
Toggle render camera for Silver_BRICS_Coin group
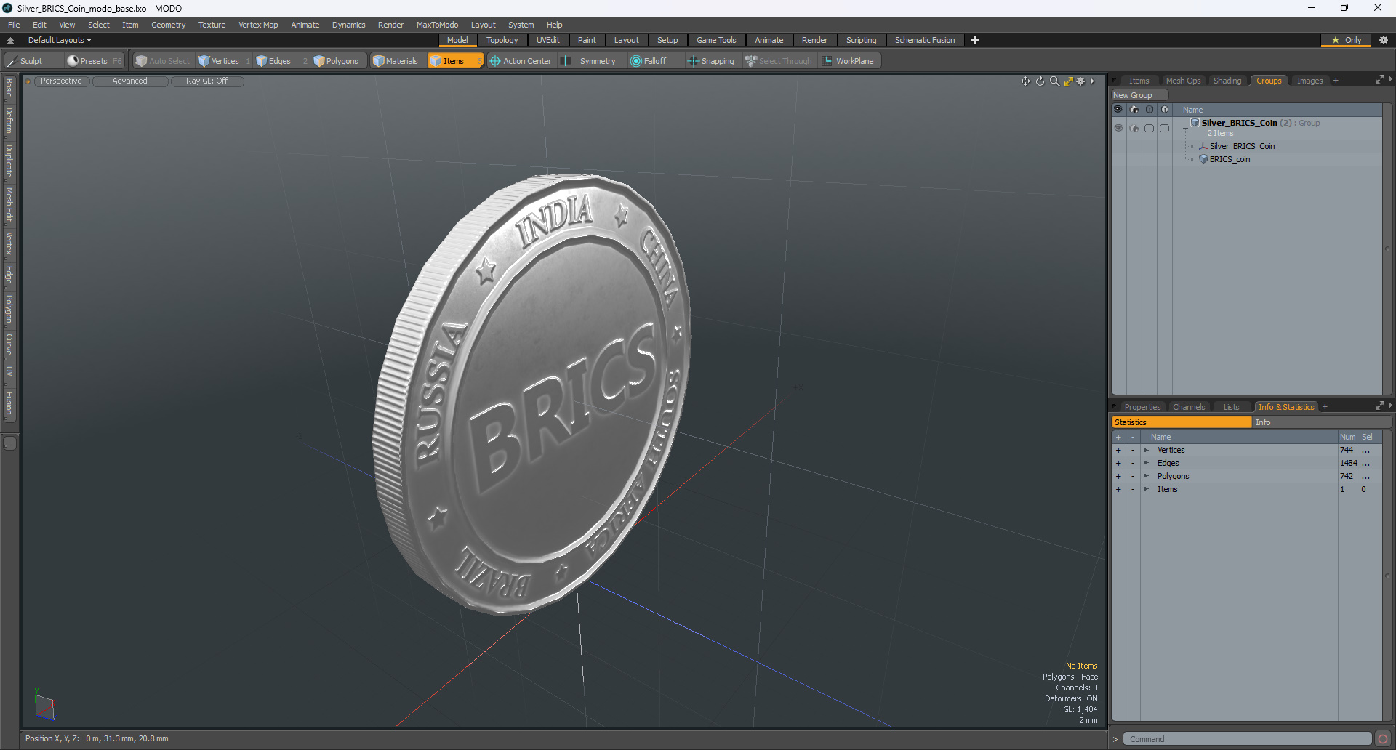1134,128
